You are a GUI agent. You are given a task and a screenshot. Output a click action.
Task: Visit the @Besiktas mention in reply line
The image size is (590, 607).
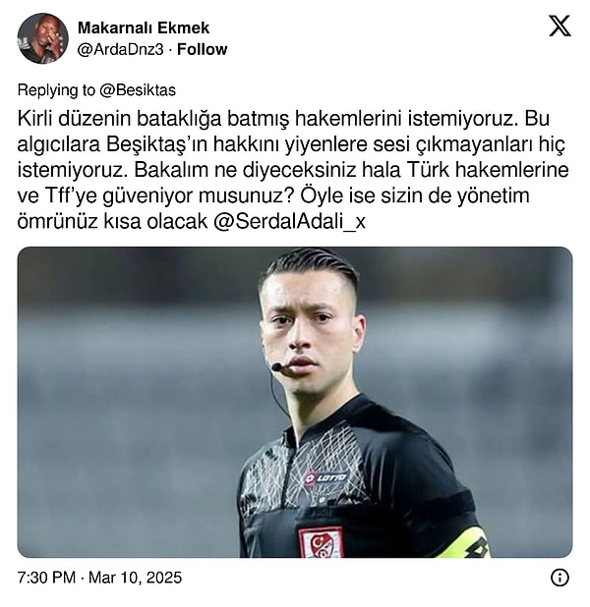click(x=138, y=90)
